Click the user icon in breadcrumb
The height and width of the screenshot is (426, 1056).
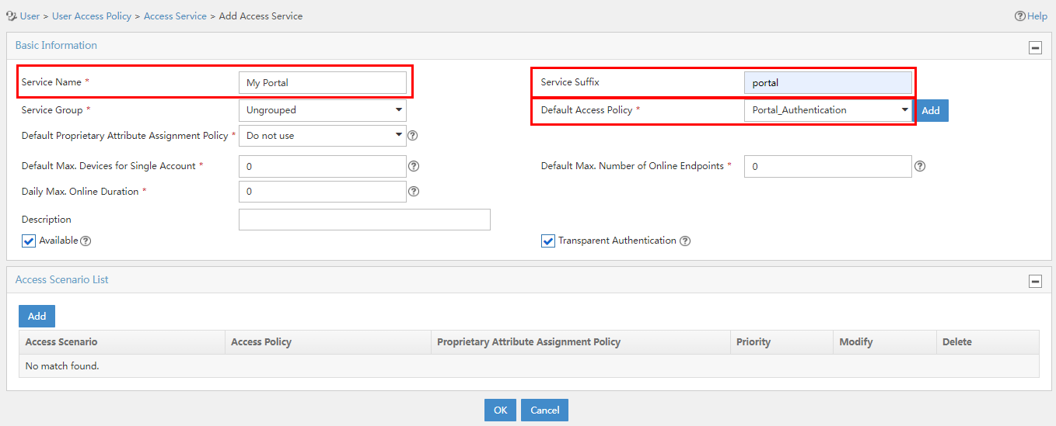point(12,16)
